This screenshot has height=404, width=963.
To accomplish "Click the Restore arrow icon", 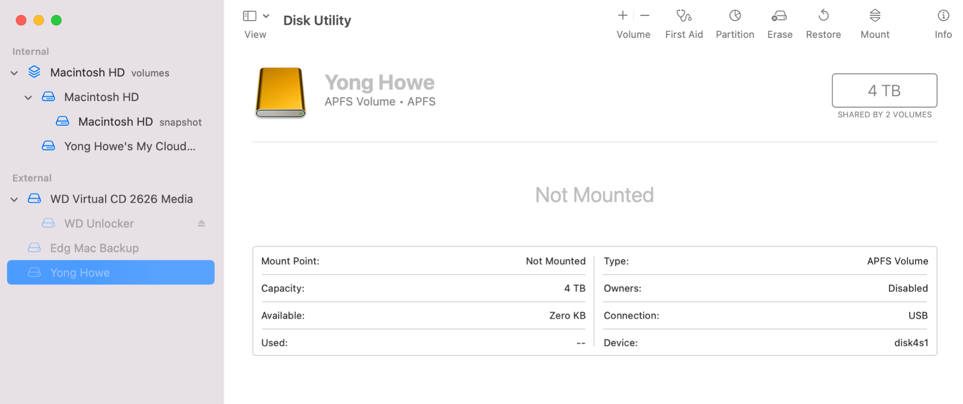I will pos(823,16).
